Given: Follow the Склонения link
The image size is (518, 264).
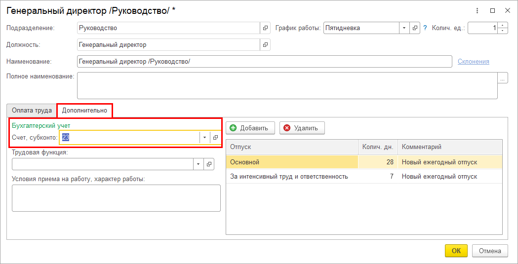Looking at the screenshot, I should [473, 62].
